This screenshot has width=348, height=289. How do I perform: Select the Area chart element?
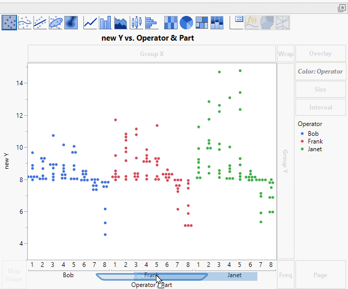tap(121, 23)
